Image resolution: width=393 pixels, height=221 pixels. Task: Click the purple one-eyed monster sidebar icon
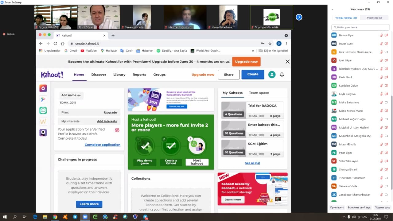coord(43,133)
